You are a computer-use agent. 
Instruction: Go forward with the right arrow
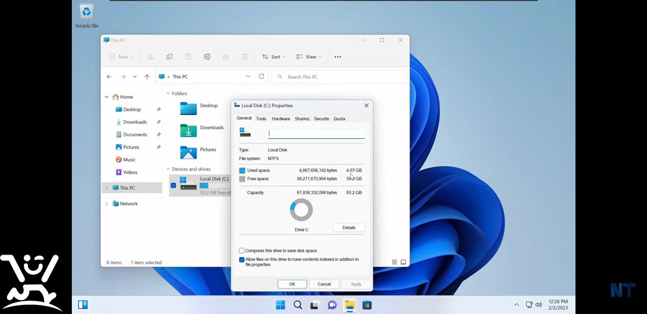click(123, 77)
